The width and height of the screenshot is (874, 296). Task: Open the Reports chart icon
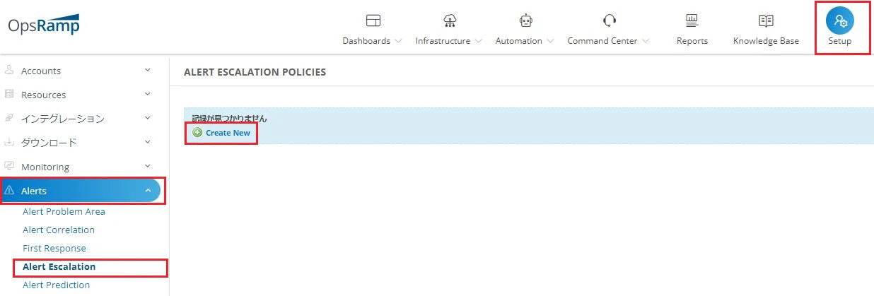[x=692, y=20]
